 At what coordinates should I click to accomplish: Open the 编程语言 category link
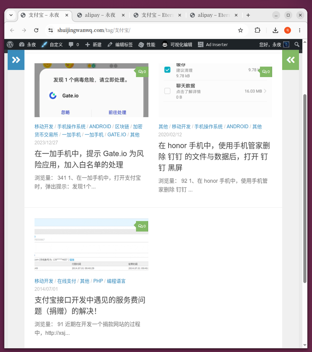pos(116,281)
